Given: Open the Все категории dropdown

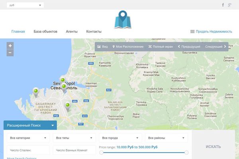Looking at the screenshot, I should coord(28,138).
